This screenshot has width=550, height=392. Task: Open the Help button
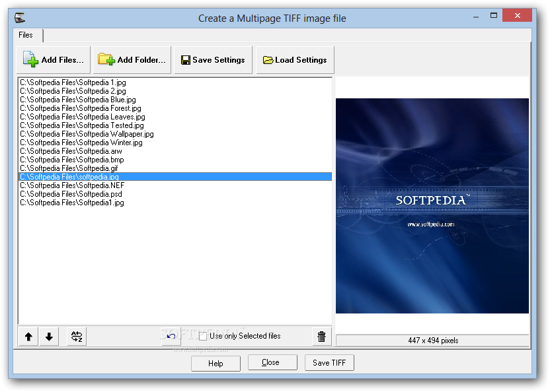tap(216, 363)
